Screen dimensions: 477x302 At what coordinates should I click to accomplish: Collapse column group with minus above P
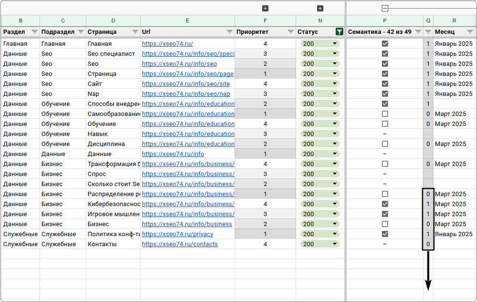[x=385, y=9]
